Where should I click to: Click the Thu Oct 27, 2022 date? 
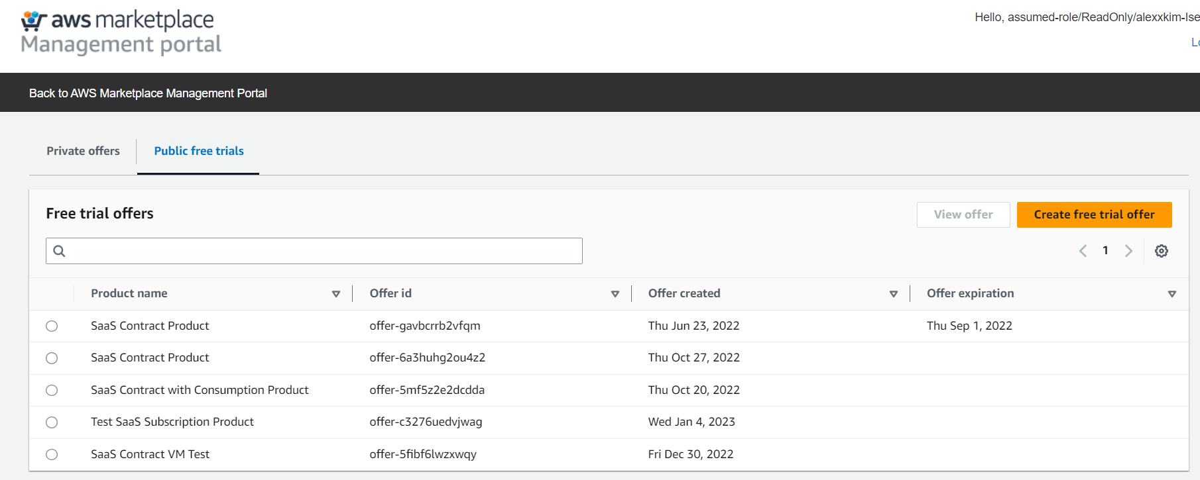694,358
